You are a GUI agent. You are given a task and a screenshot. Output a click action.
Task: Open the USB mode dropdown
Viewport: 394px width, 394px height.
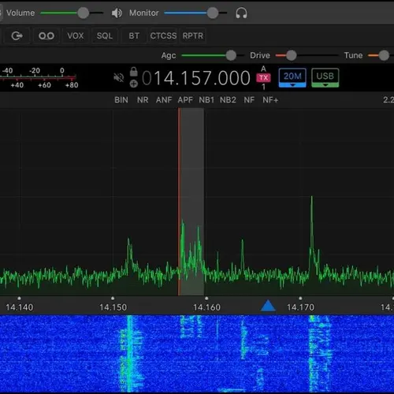[x=325, y=78]
